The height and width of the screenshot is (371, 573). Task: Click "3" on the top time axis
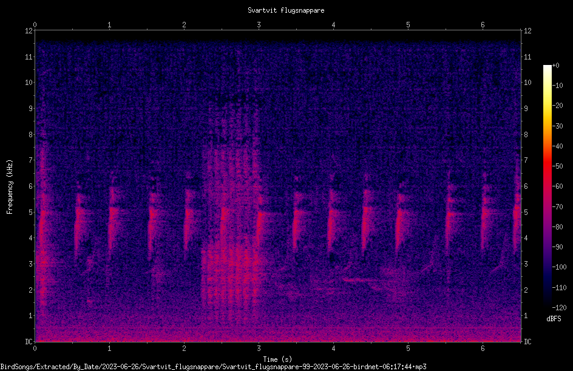259,25
